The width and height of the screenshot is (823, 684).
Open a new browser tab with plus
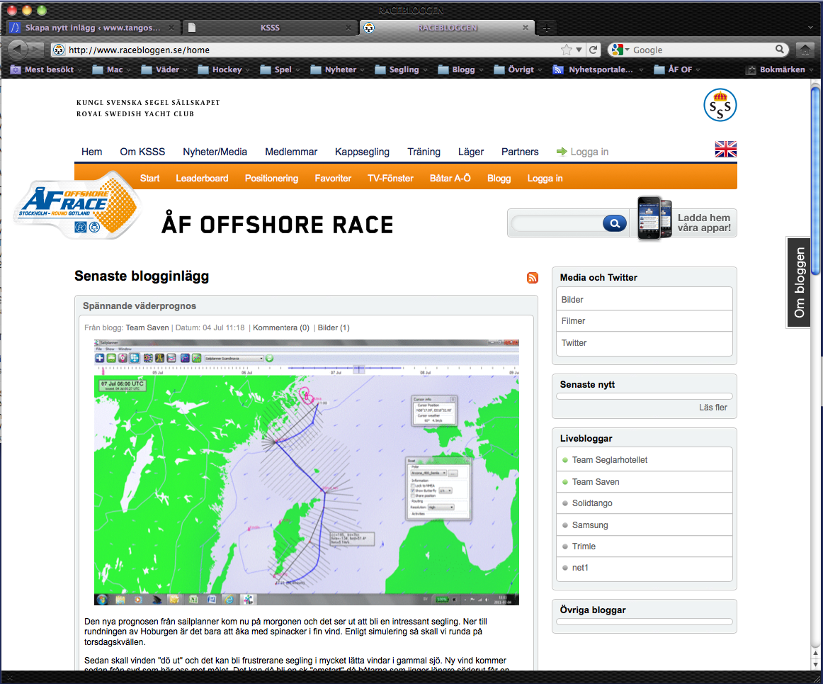546,28
